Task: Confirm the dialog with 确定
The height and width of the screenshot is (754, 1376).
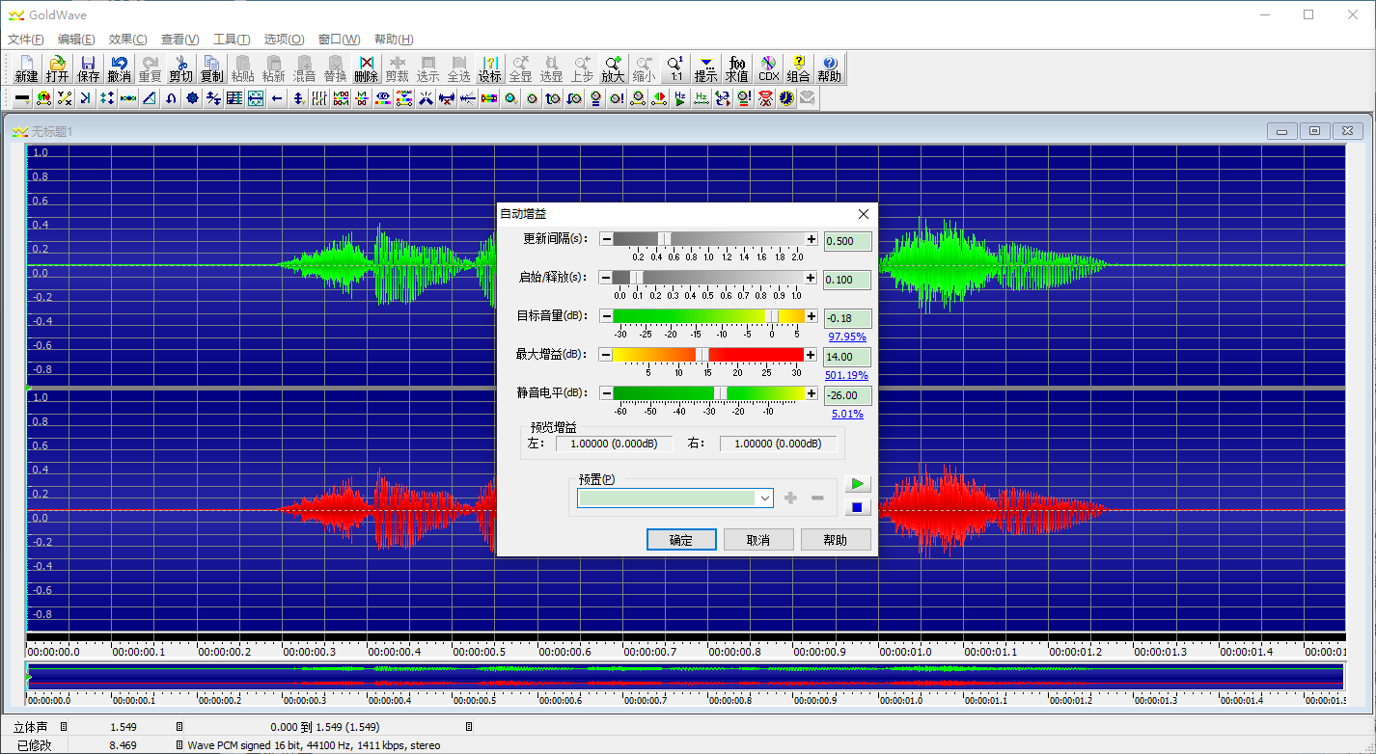Action: [x=681, y=540]
